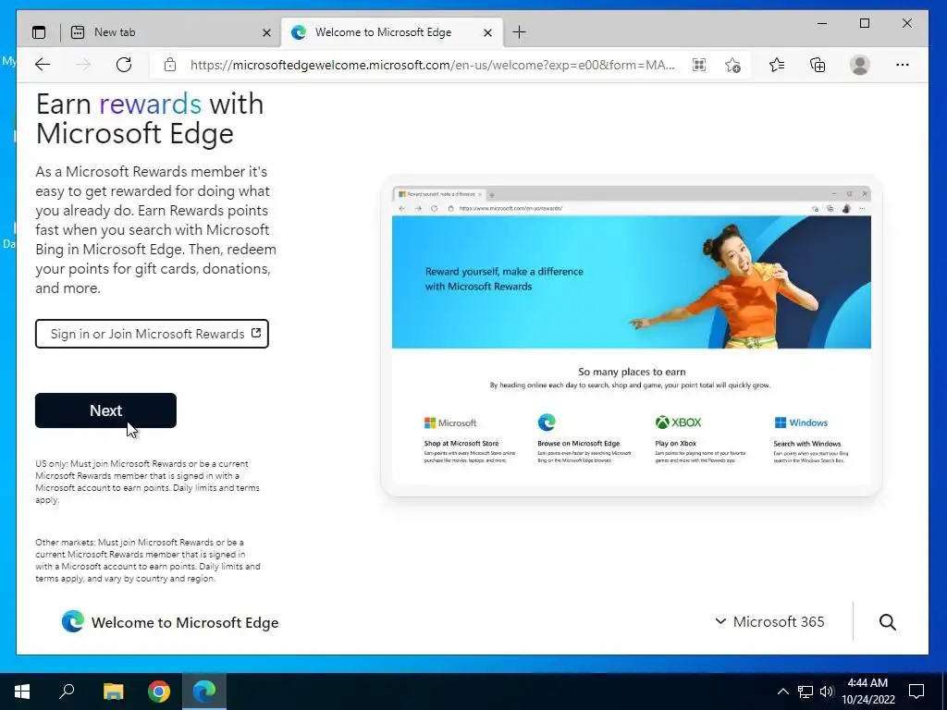
Task: Open a new tab with plus button
Action: click(519, 32)
